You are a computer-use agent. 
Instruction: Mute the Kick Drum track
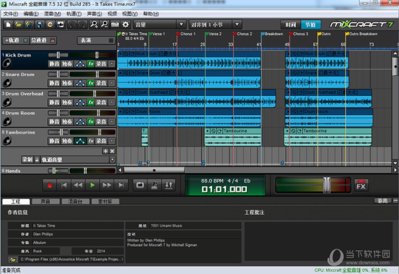pos(55,64)
